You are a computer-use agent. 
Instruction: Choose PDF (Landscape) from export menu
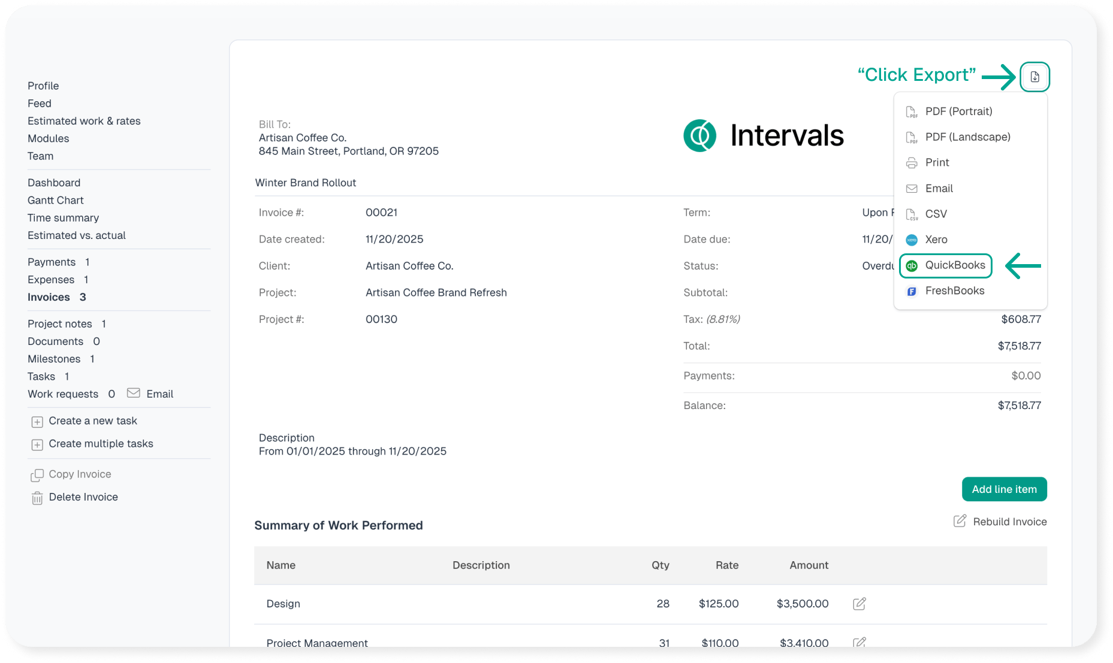967,137
